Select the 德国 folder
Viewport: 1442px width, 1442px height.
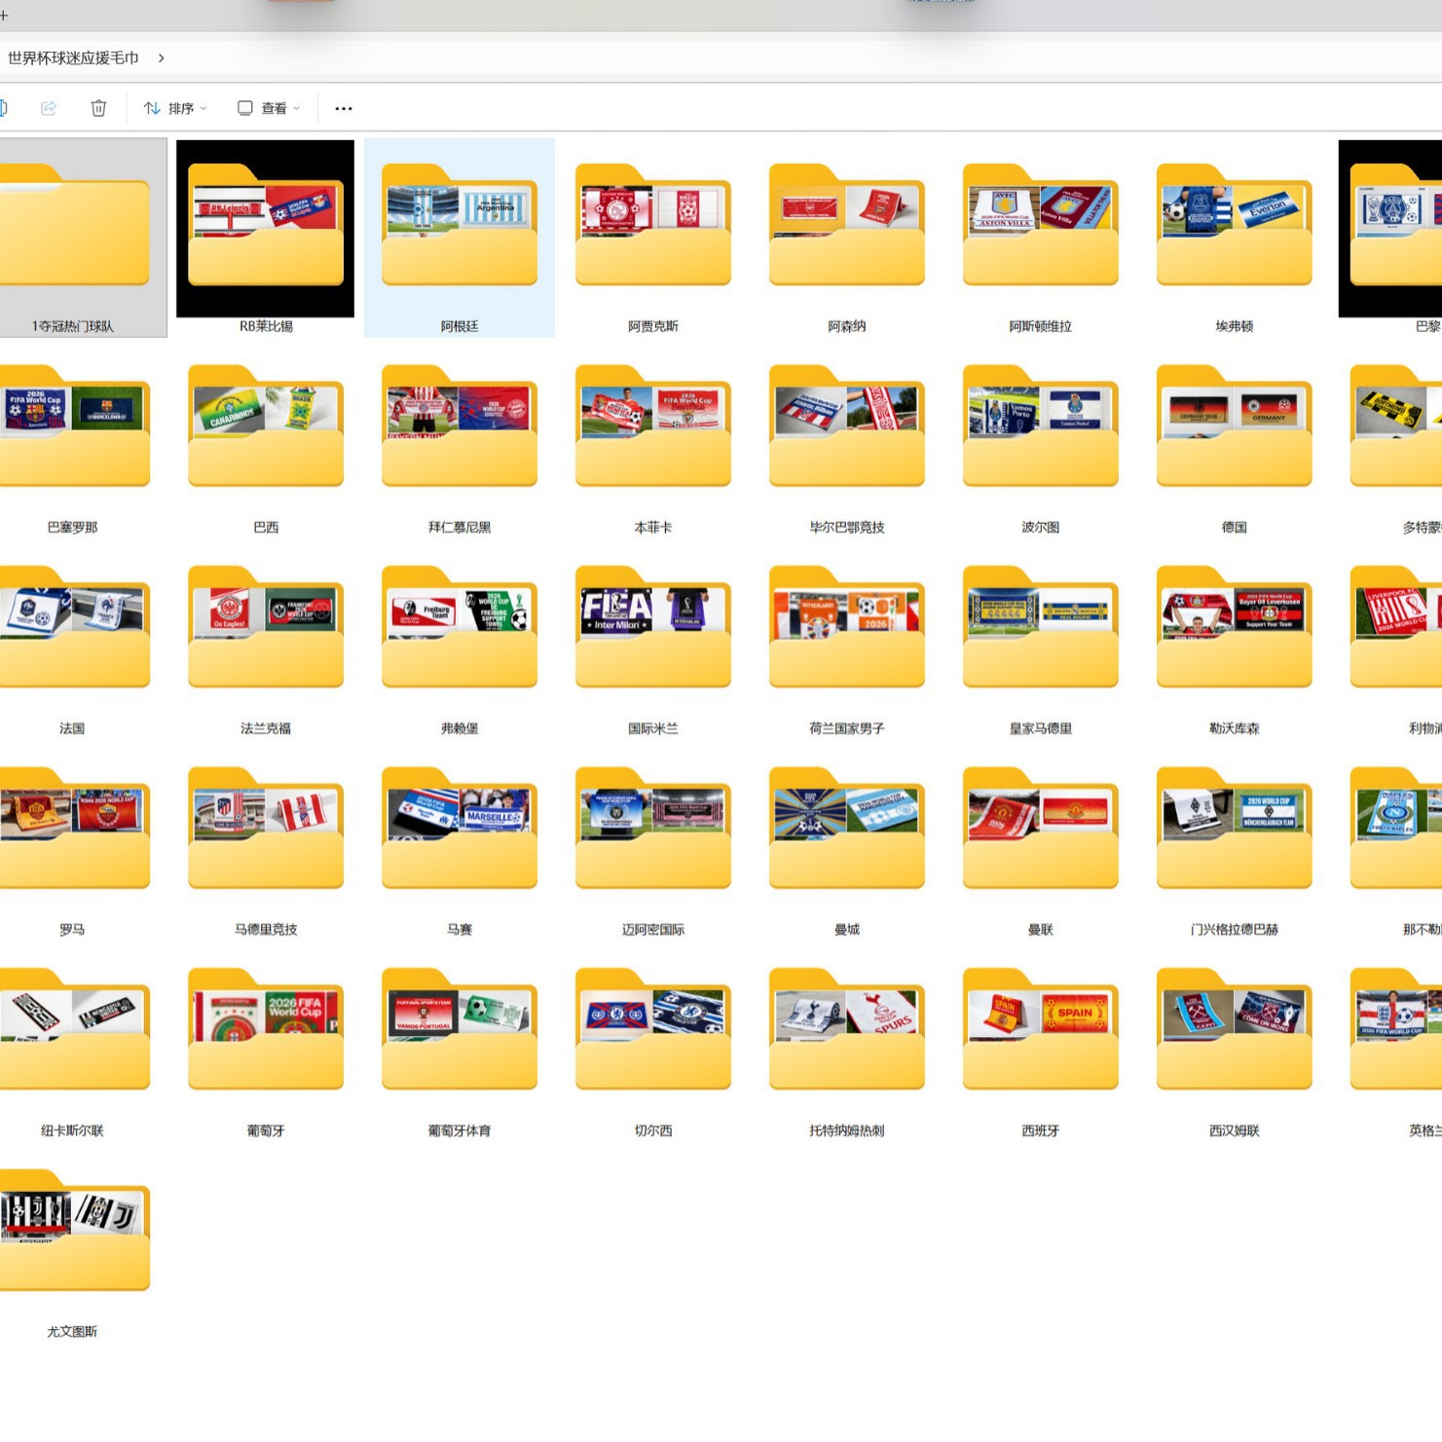coord(1235,425)
